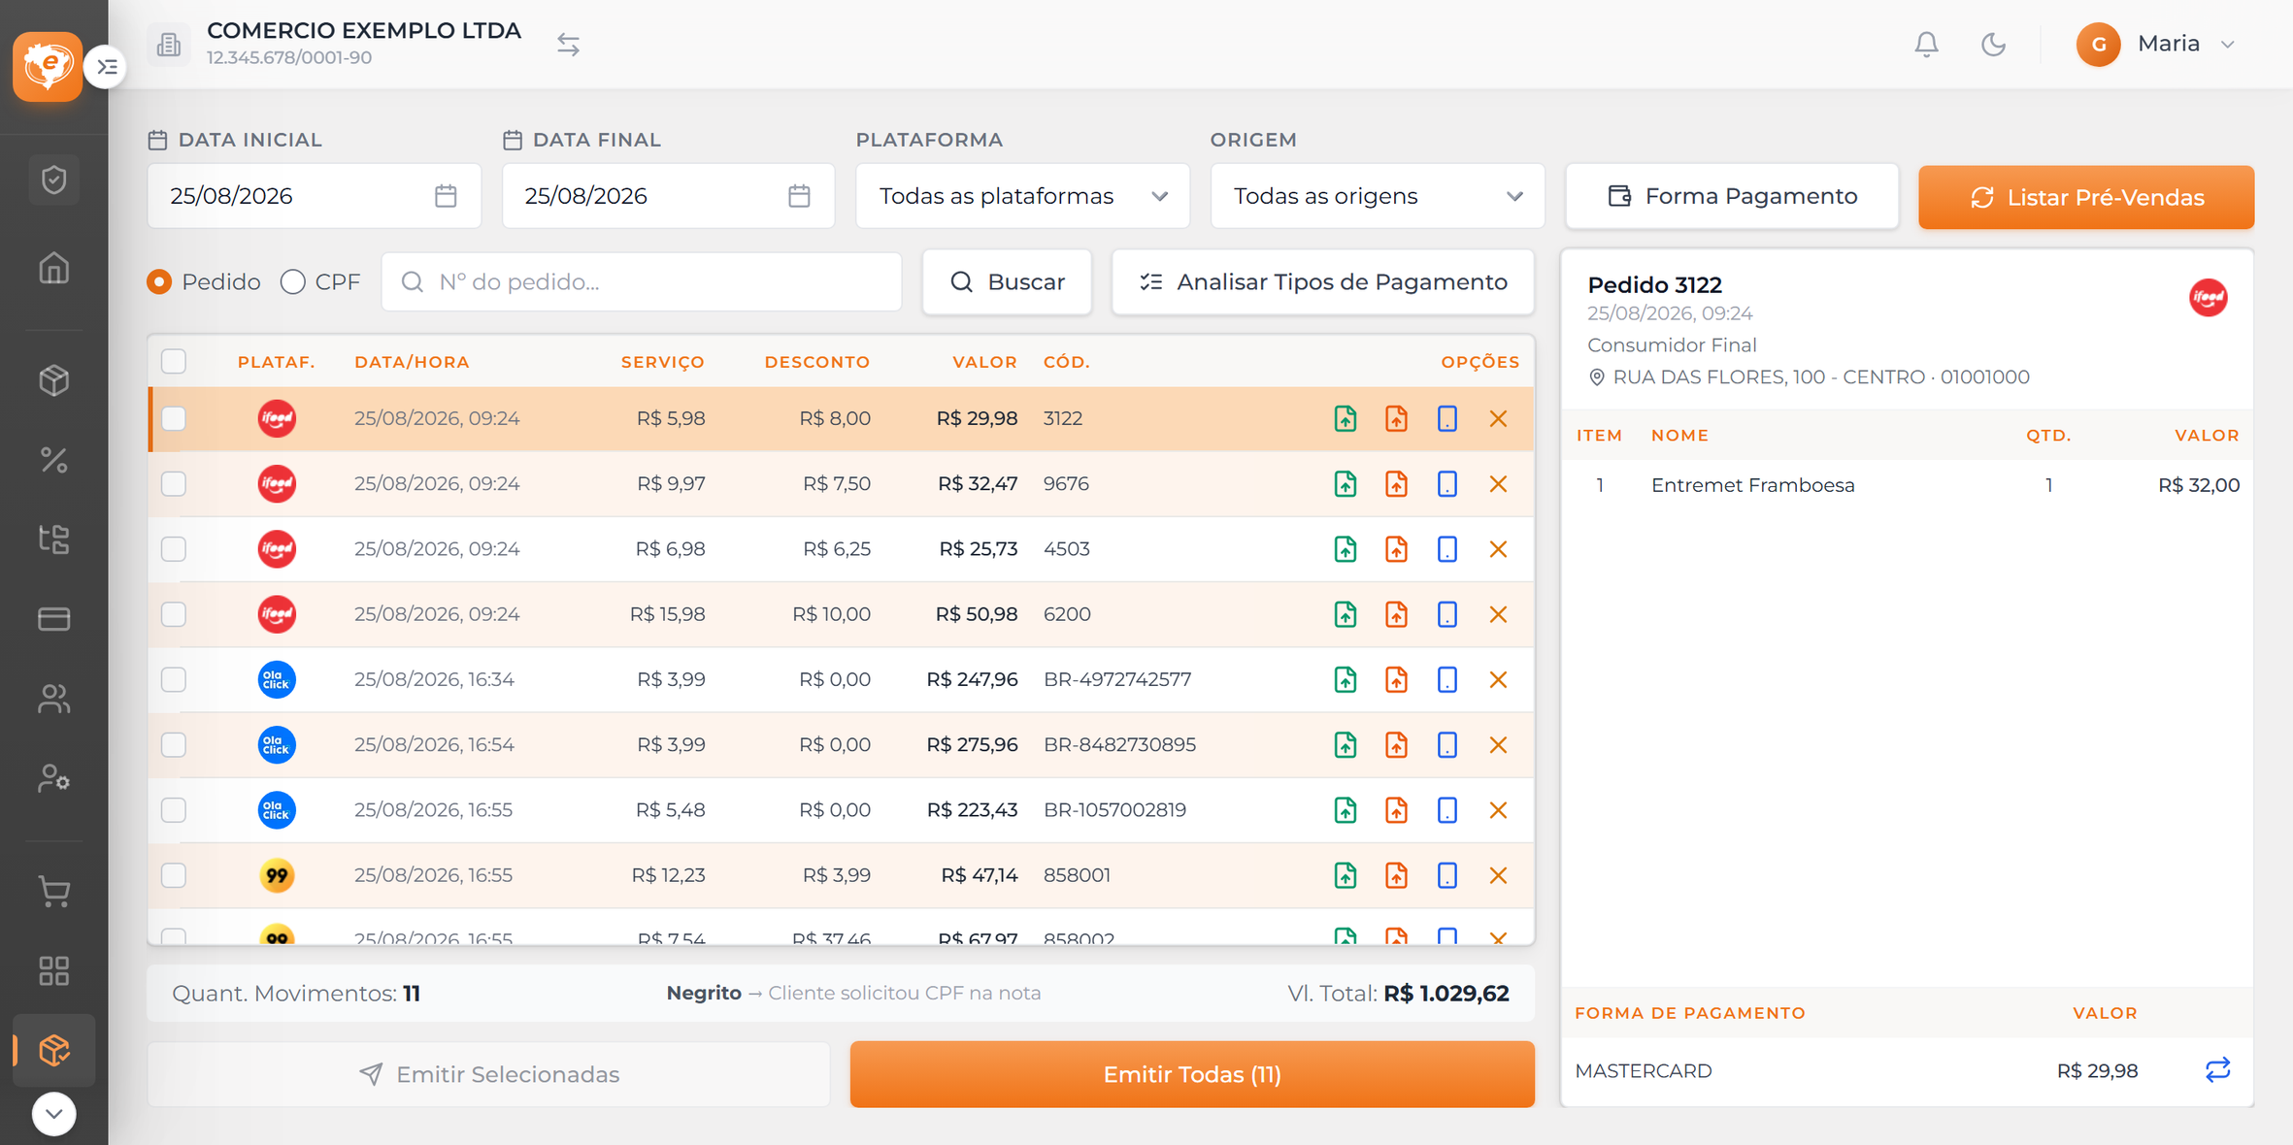Check the row for order 4503

(174, 548)
